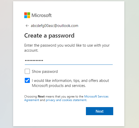The width and height of the screenshot is (139, 128).
Task: Click the masked password dots
Action: pos(34,60)
